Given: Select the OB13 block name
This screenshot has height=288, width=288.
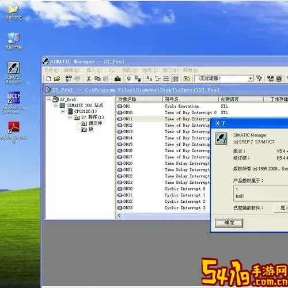Looking at the screenshot, I should [x=128, y=131].
